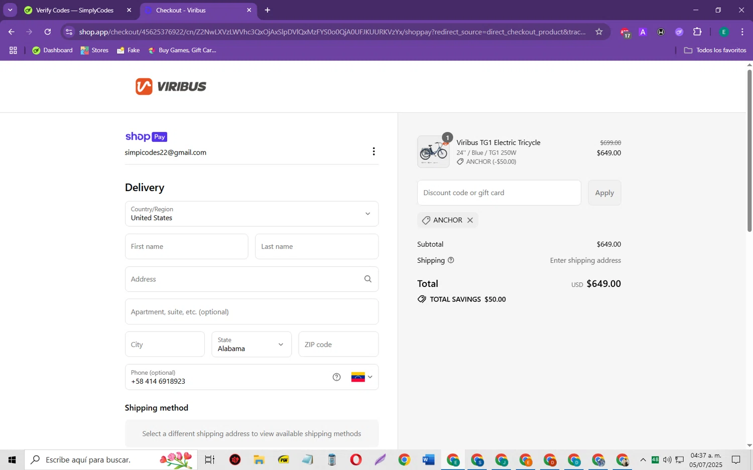Image resolution: width=753 pixels, height=470 pixels.
Task: Open the Windows Start menu
Action: pos(12,459)
